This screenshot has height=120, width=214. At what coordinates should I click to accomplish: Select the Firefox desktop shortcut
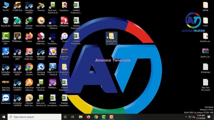pos(29,37)
